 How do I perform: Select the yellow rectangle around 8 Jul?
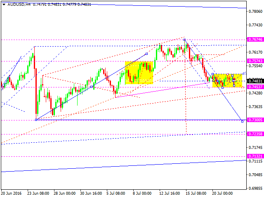(x=139, y=73)
